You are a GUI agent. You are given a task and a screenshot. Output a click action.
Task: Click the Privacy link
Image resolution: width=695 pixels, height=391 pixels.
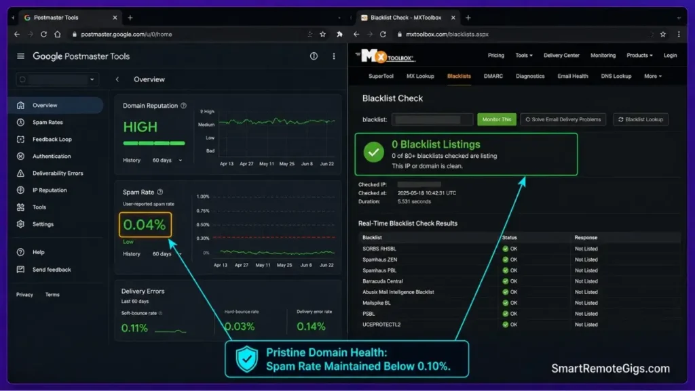[x=25, y=295]
